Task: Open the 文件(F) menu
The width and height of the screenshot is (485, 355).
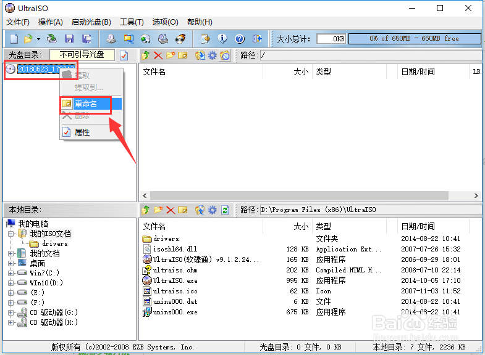Action: 18,22
